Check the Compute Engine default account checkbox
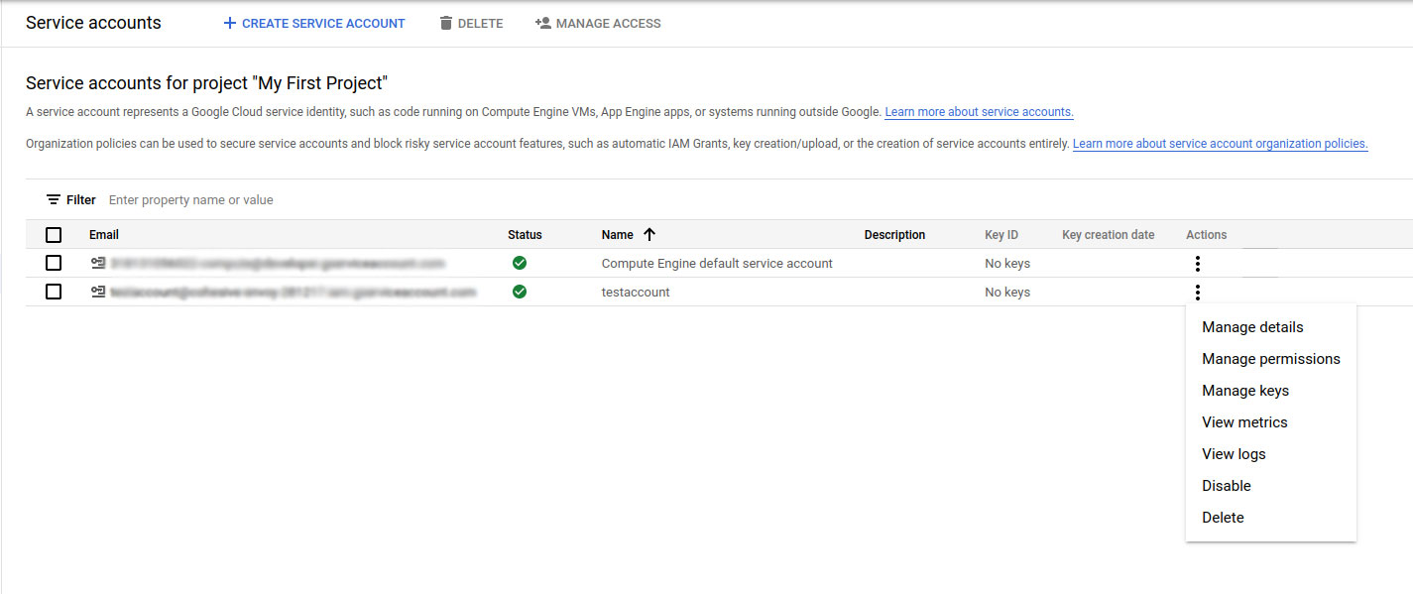1413x594 pixels. click(54, 263)
